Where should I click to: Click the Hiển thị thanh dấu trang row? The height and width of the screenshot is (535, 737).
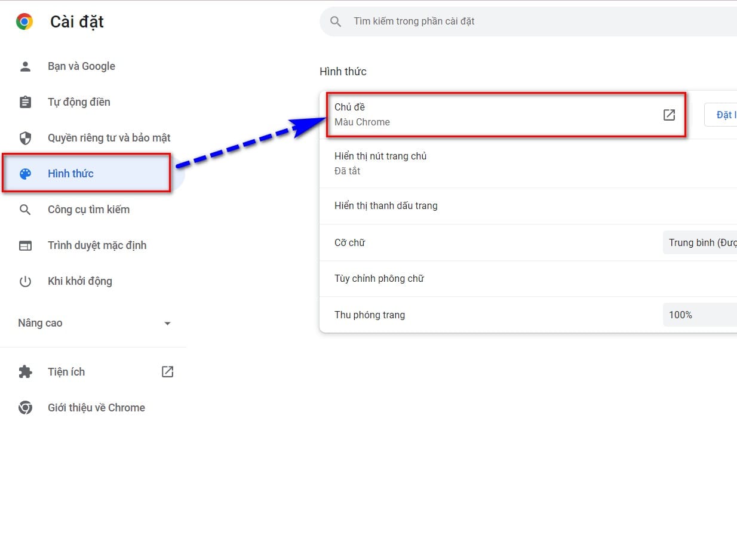pos(529,206)
